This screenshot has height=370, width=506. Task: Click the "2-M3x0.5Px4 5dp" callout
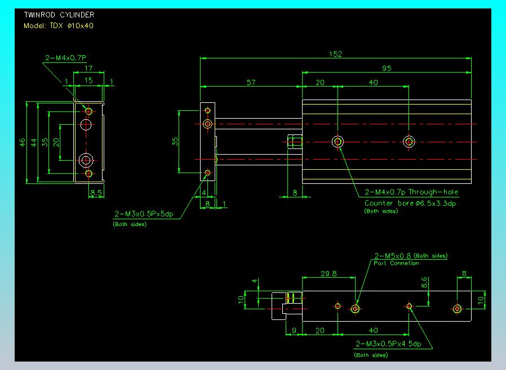tap(388, 344)
